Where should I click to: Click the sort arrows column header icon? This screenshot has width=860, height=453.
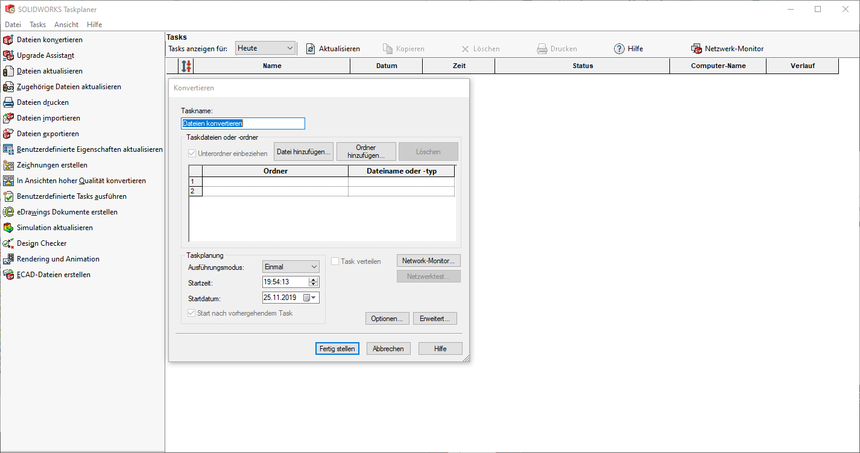[x=186, y=66]
